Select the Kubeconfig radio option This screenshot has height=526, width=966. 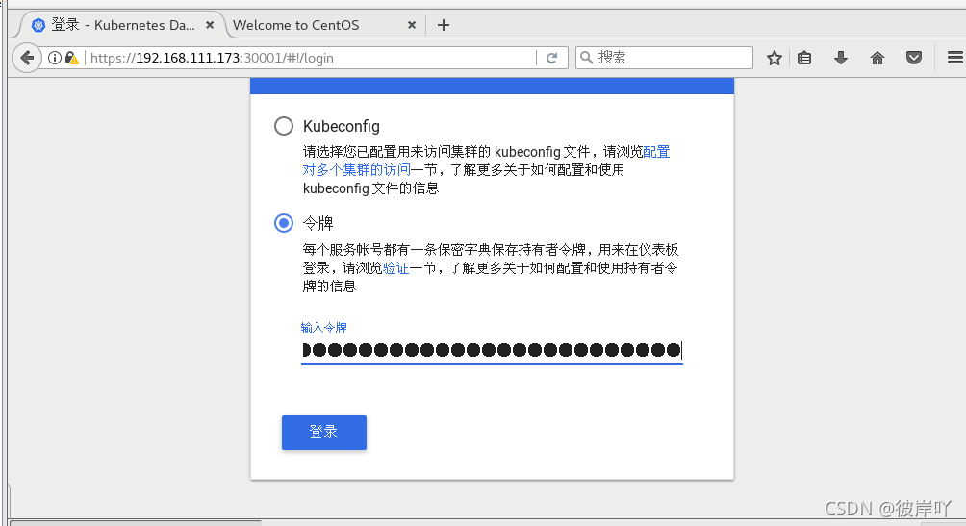click(284, 126)
